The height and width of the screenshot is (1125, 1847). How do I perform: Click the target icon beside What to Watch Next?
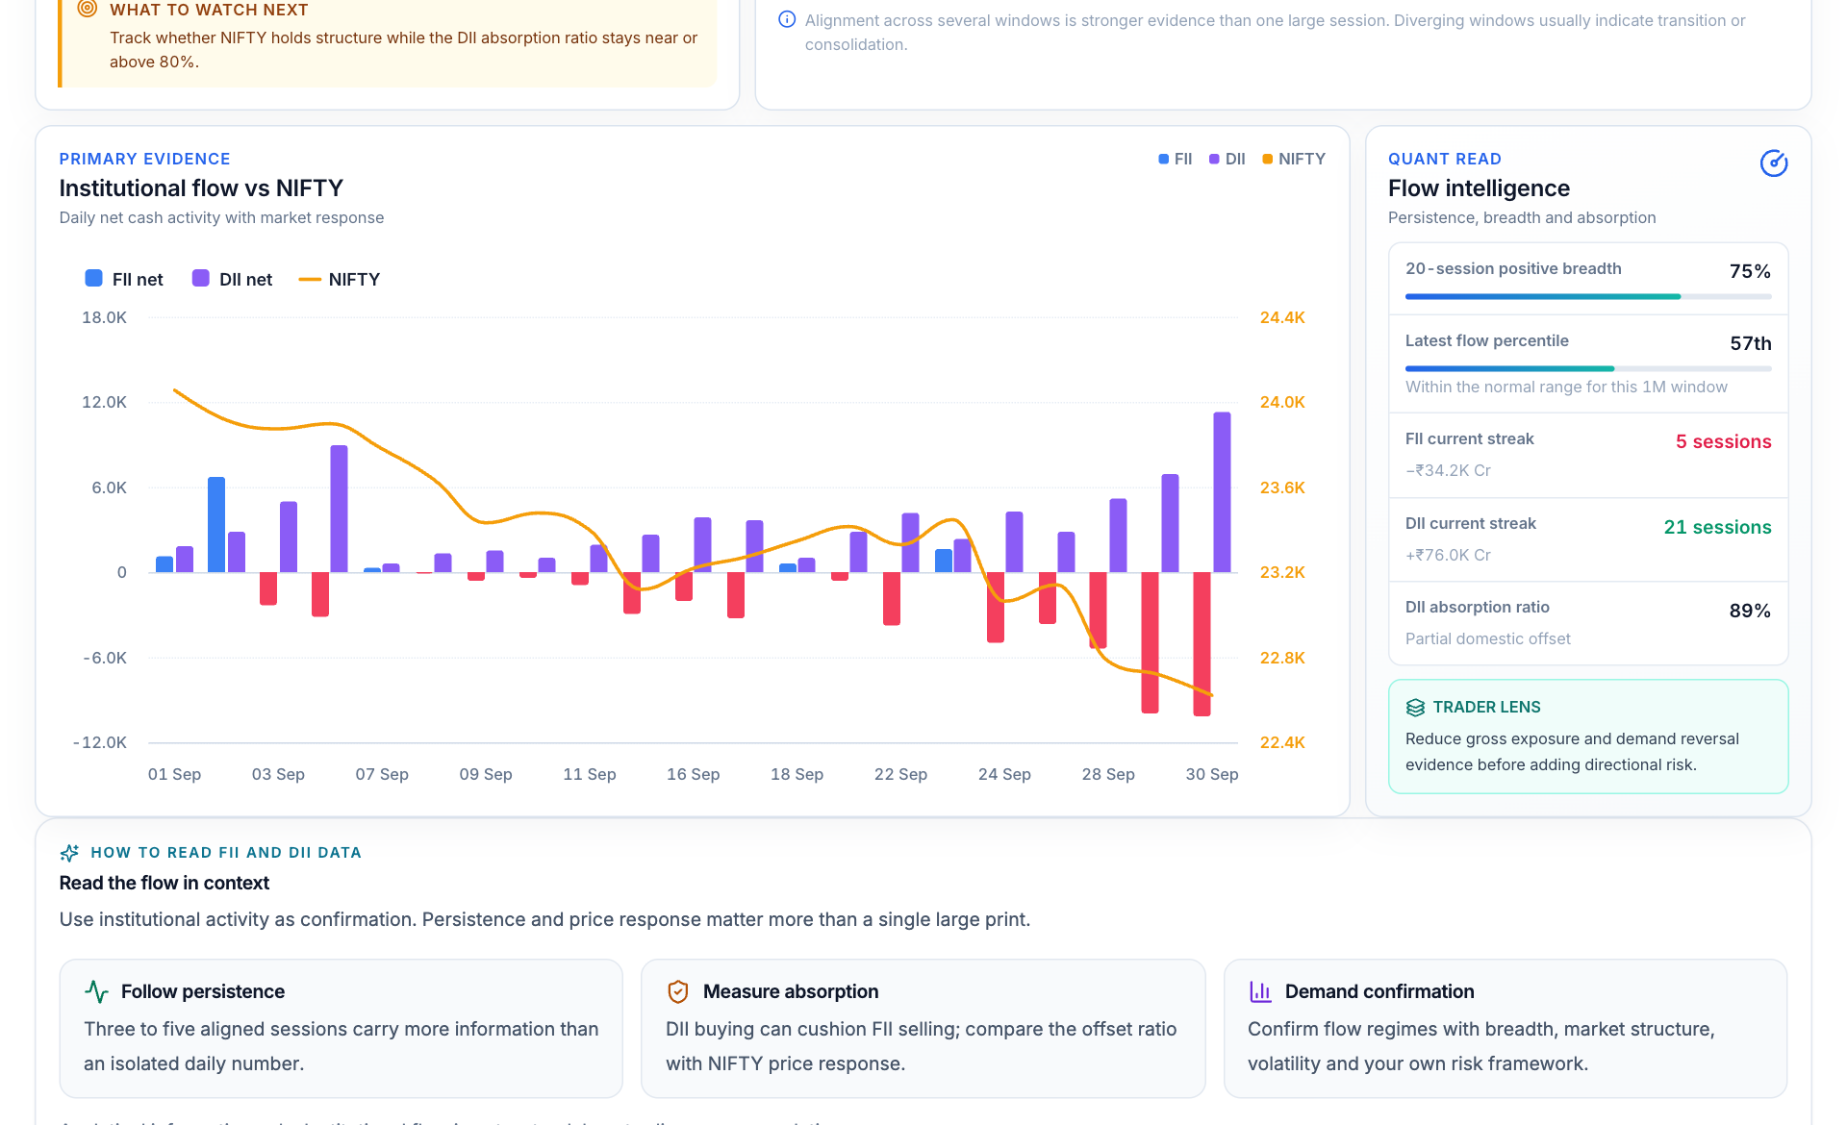point(88,9)
